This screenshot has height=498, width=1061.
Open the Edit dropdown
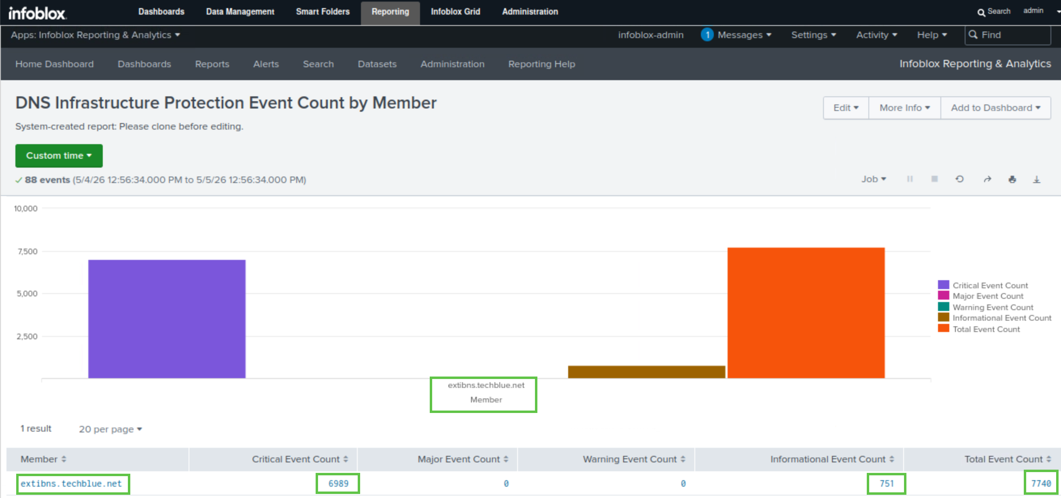[846, 108]
